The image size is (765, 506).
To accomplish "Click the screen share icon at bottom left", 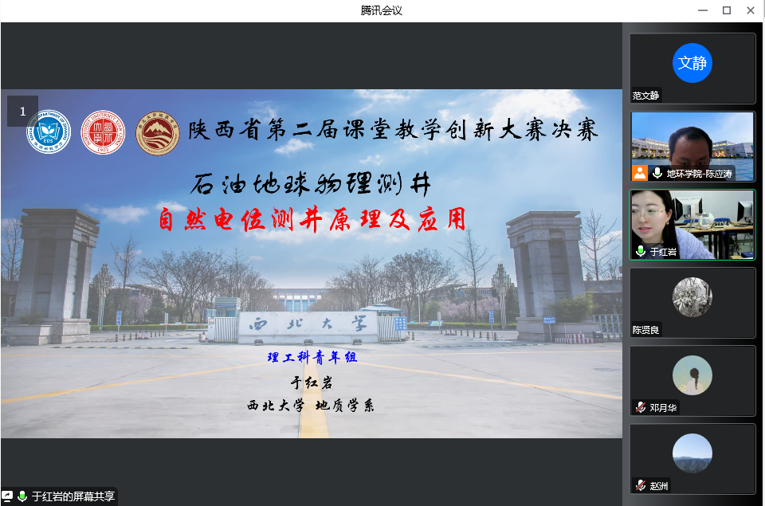I will click(x=8, y=496).
